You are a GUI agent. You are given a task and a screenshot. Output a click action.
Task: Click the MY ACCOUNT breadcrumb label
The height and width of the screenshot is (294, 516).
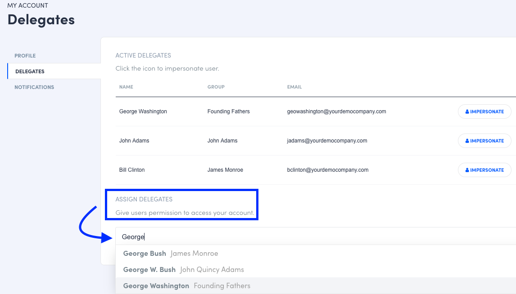click(x=28, y=5)
